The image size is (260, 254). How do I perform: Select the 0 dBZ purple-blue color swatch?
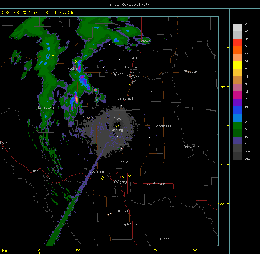point(237,141)
